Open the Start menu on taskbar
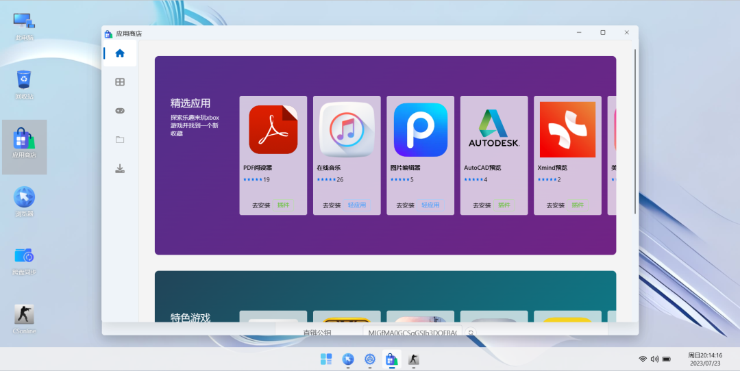 [x=326, y=359]
